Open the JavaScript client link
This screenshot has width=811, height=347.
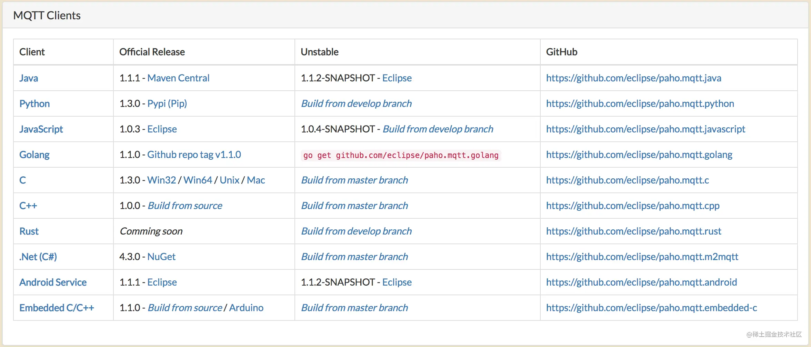pyautogui.click(x=41, y=129)
